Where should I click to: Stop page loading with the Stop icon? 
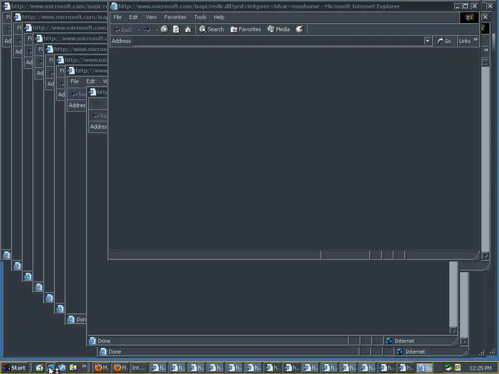tap(164, 29)
